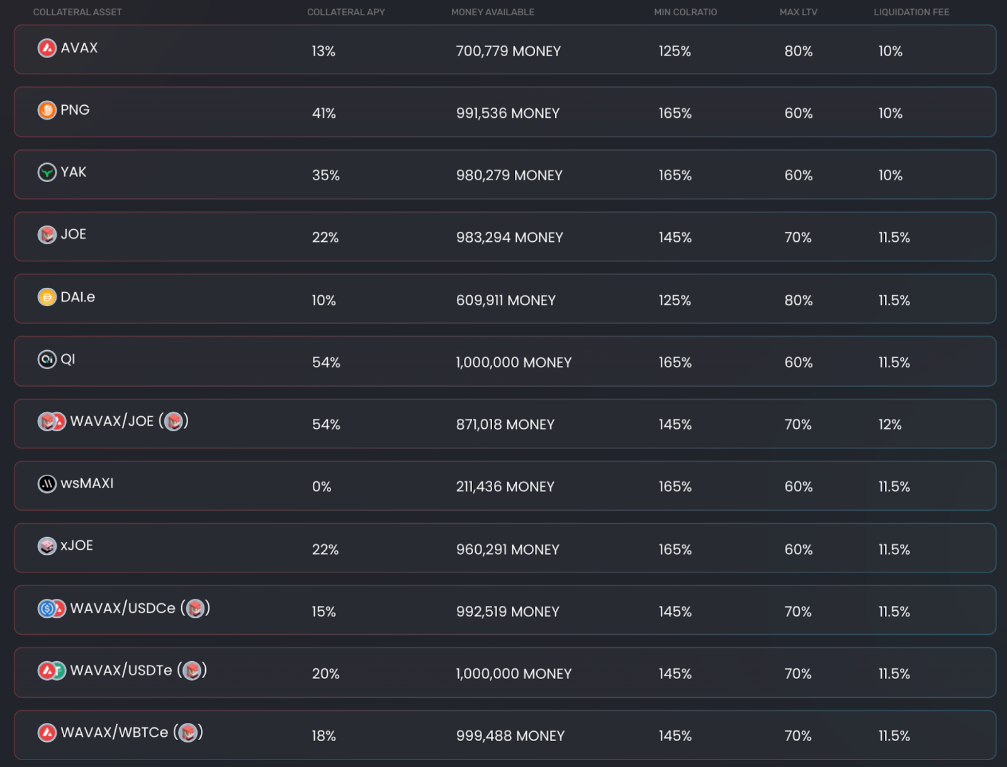This screenshot has width=1007, height=767.
Task: Select the WAVAX/USDTe pair icon
Action: (x=52, y=671)
